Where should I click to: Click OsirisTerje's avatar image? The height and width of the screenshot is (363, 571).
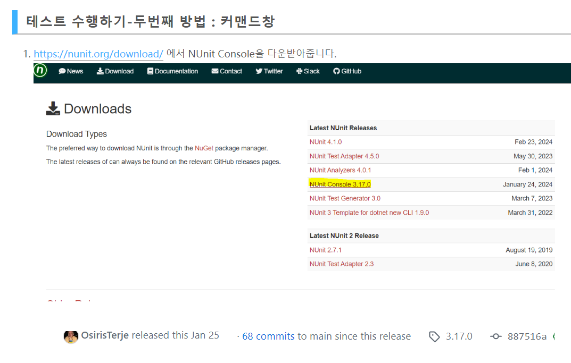(71, 336)
